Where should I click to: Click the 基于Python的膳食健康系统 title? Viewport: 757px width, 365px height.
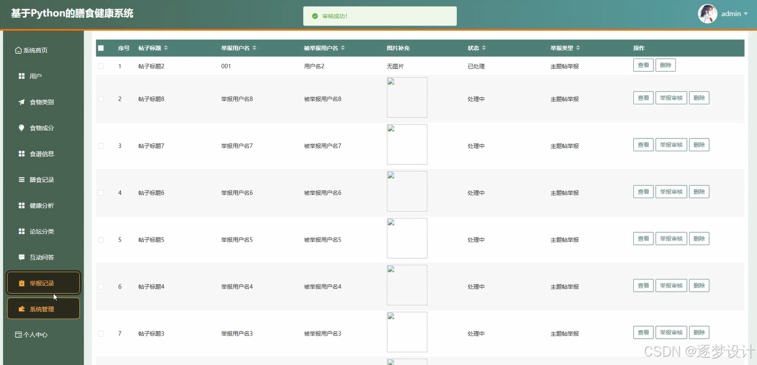click(72, 14)
